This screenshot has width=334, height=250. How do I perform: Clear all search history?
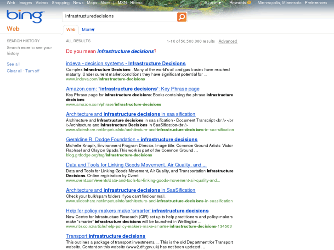(14, 71)
